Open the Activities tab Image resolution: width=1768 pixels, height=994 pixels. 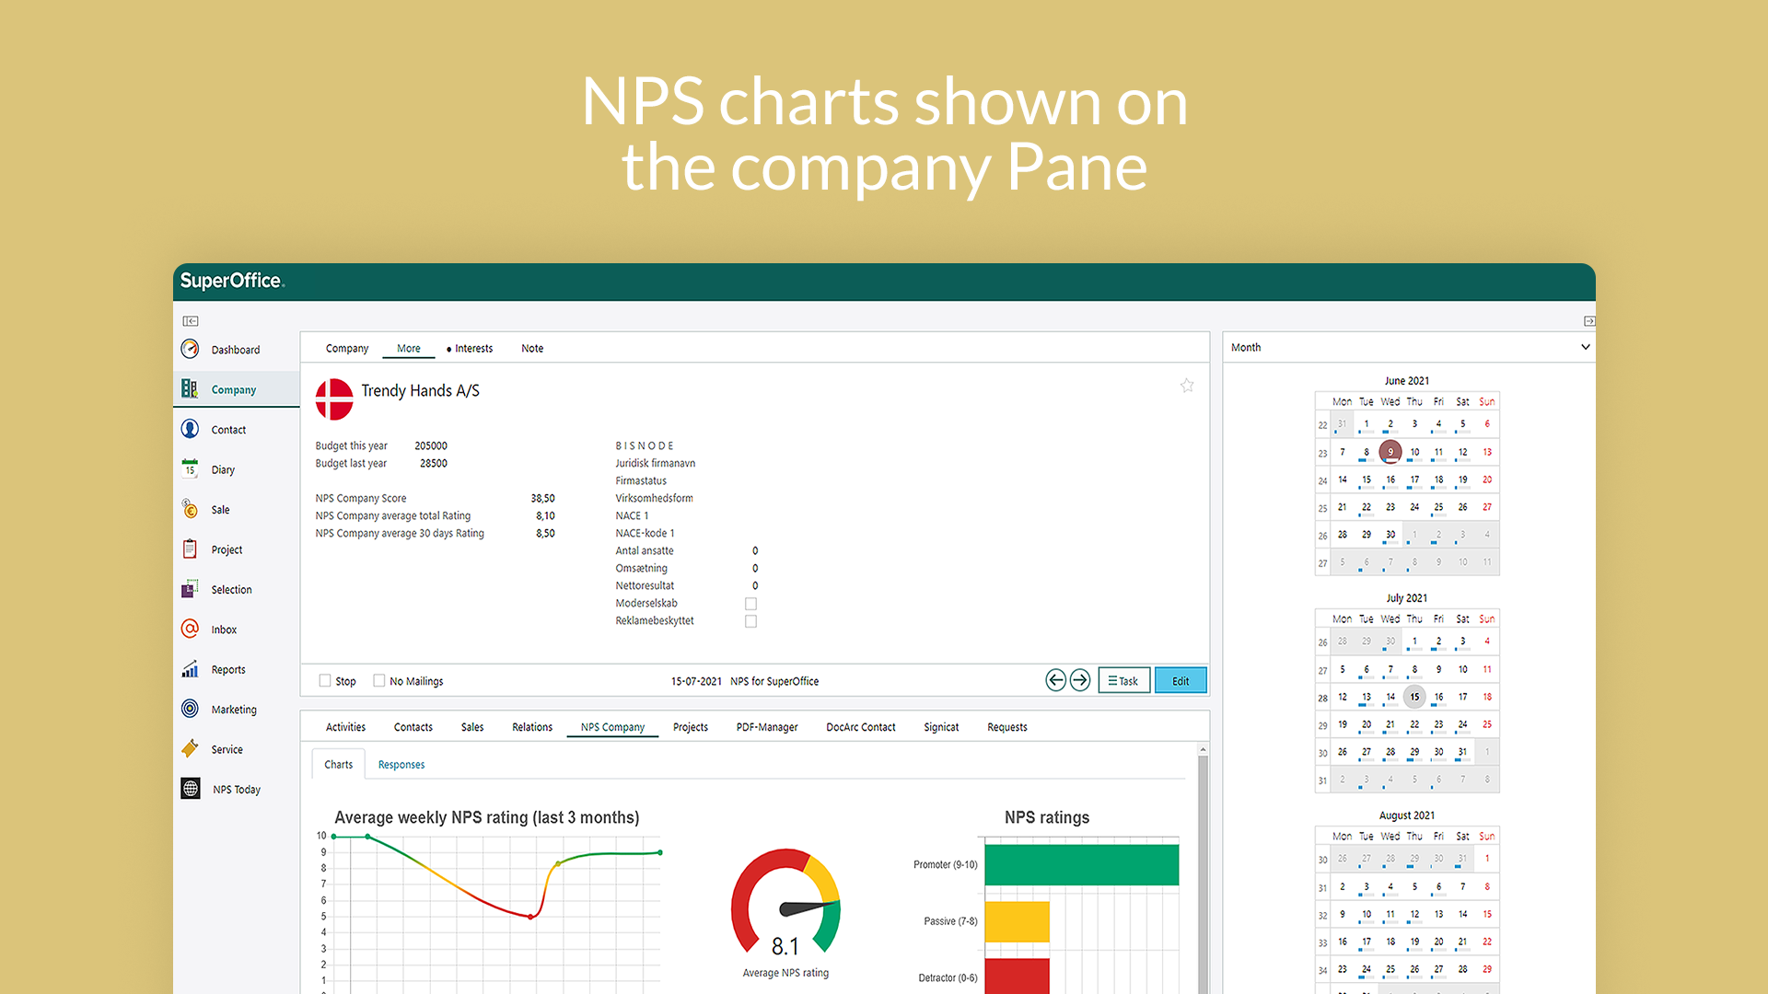click(345, 727)
